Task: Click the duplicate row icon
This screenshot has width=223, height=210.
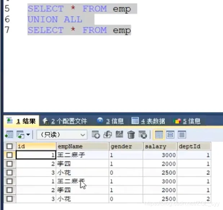Action: click(x=108, y=135)
